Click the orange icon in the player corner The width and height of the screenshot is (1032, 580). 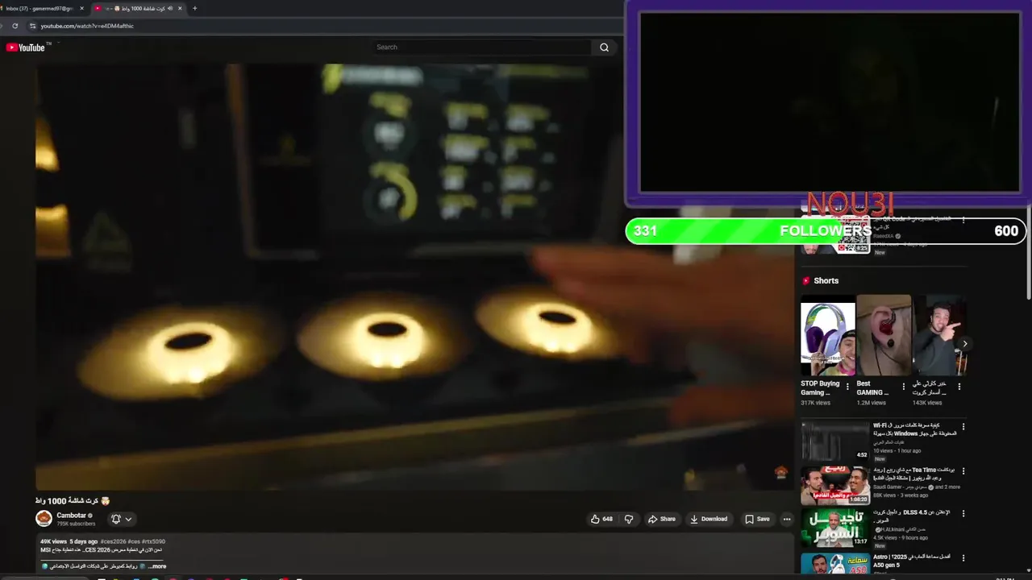[x=780, y=472]
